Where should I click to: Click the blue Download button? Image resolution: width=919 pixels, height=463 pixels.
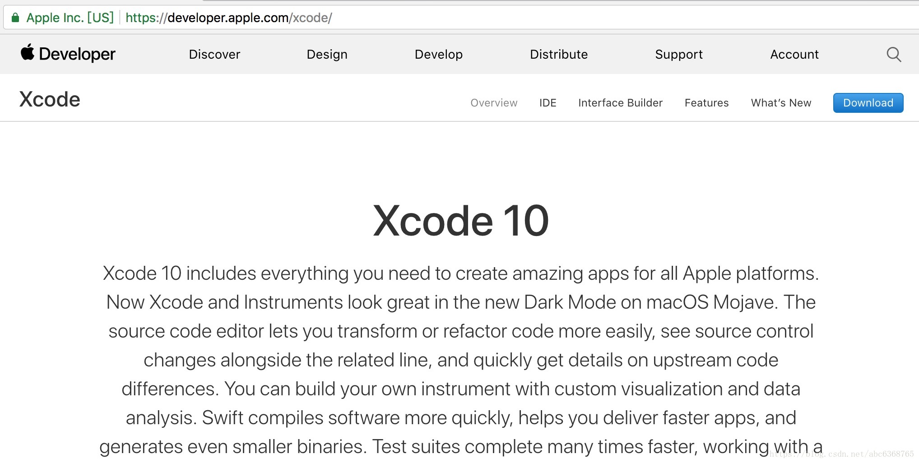tap(868, 102)
